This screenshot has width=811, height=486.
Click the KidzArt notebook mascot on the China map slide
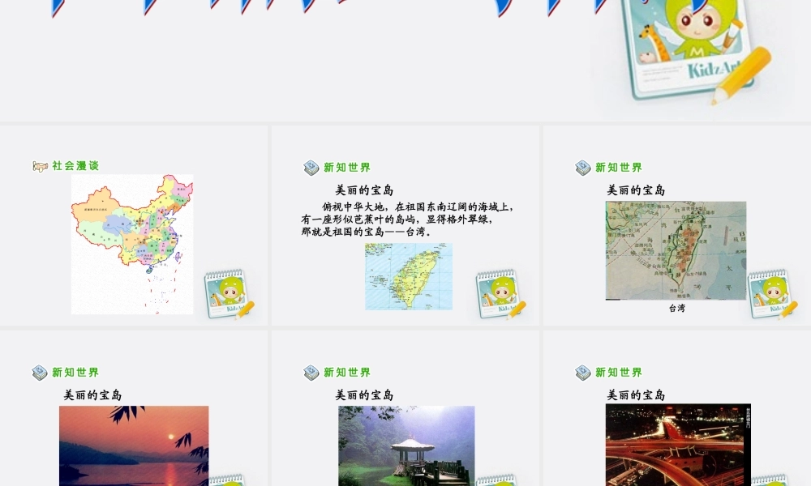point(229,293)
